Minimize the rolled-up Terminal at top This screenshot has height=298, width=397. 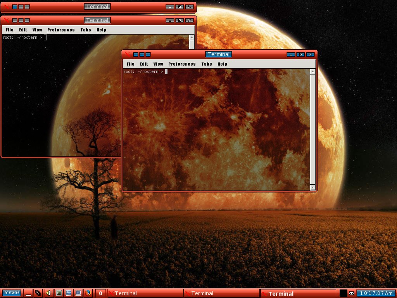tap(170, 7)
